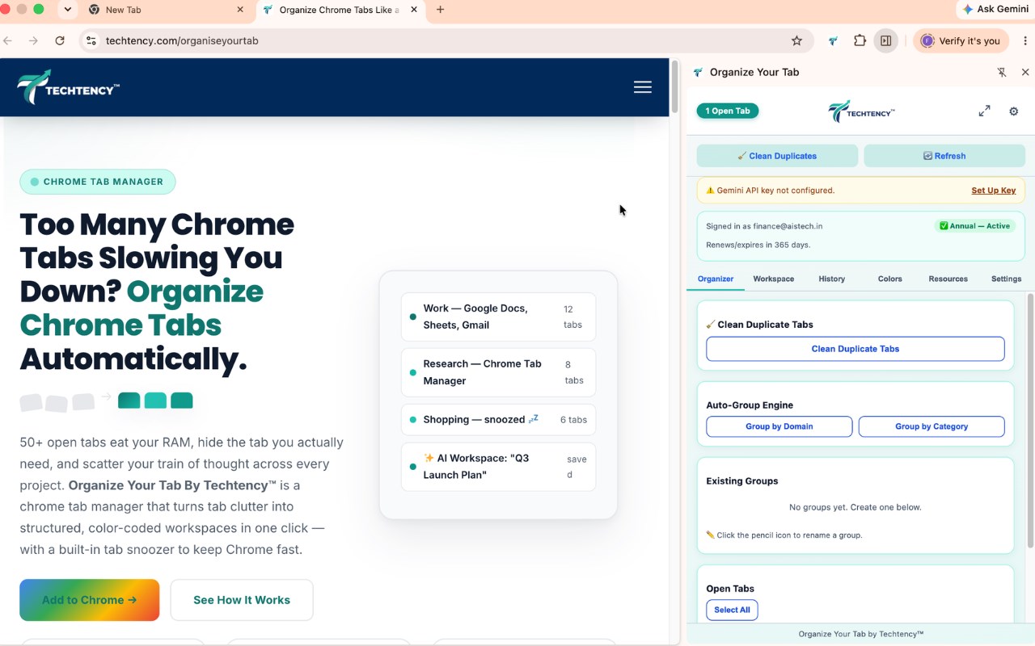1035x646 pixels.
Task: Click the "Organize Your Tab by Techtency™" footer text
Action: (x=861, y=635)
